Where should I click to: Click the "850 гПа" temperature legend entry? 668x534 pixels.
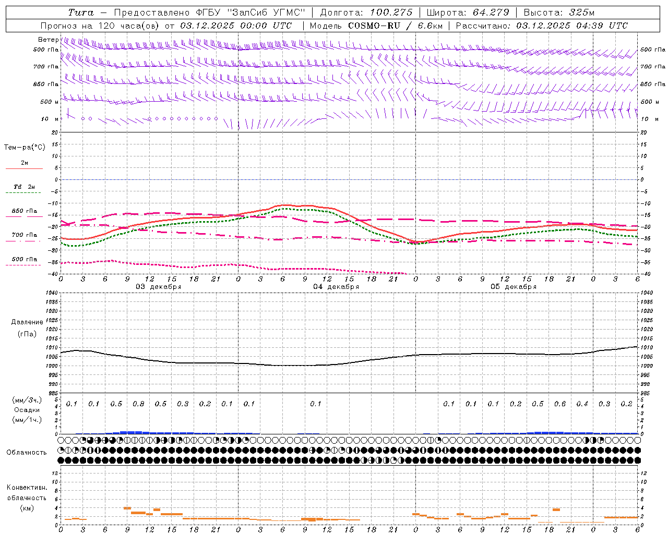point(25,211)
